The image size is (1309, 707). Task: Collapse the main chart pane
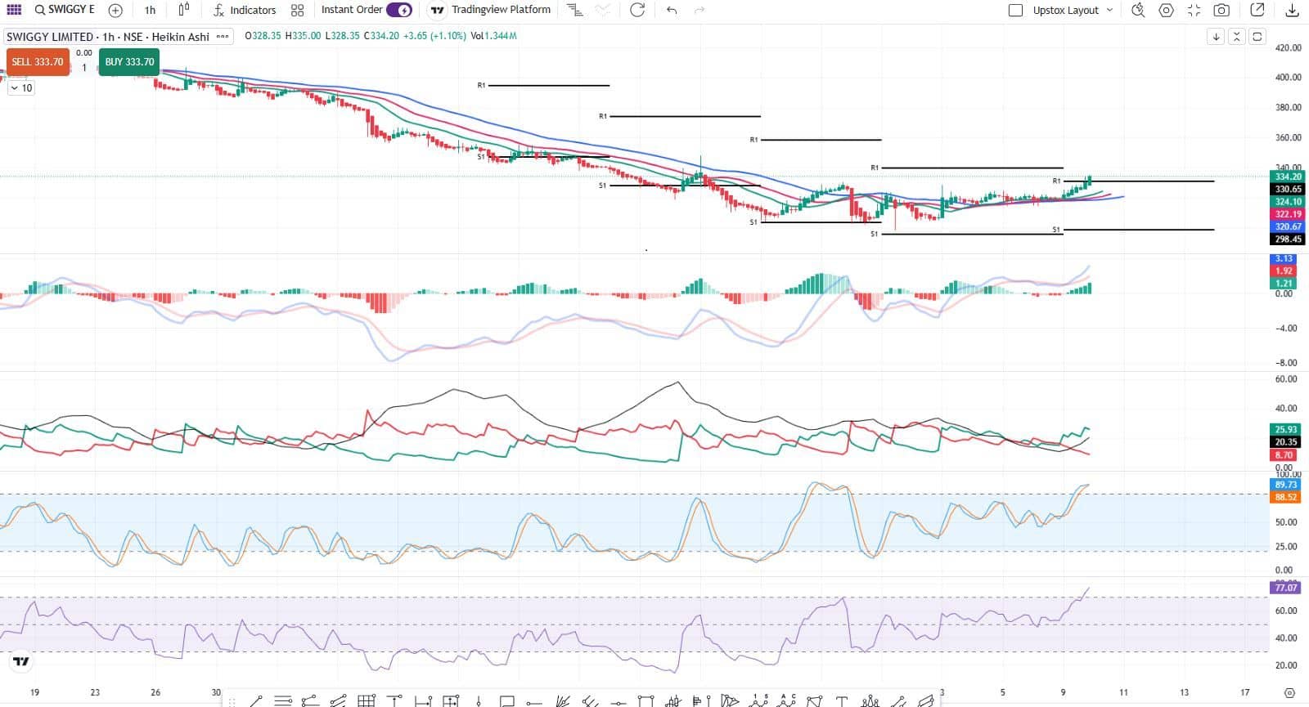pos(1237,37)
